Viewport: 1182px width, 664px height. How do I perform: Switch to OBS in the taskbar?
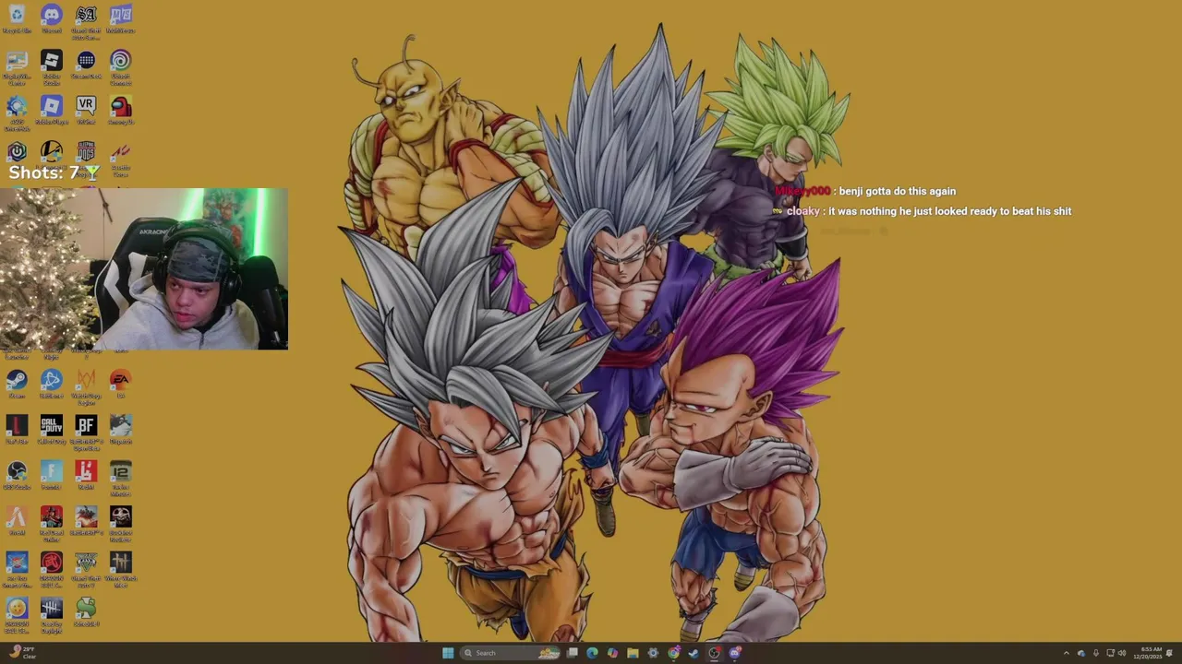pos(714,653)
